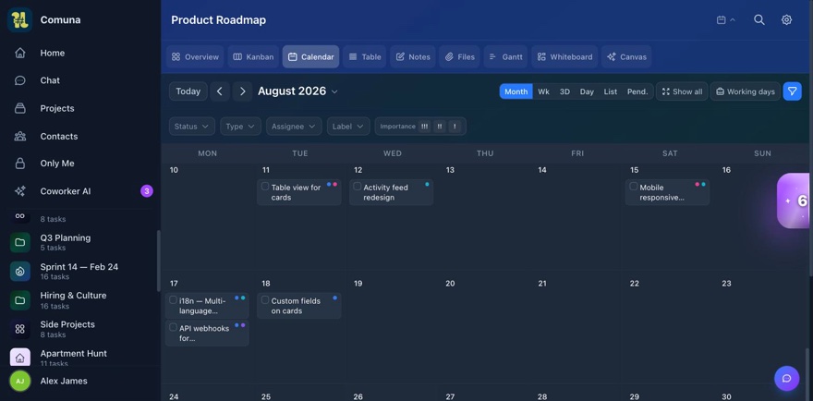Click the Coworker AI badge showing 3
Image resolution: width=813 pixels, height=401 pixels.
[147, 191]
